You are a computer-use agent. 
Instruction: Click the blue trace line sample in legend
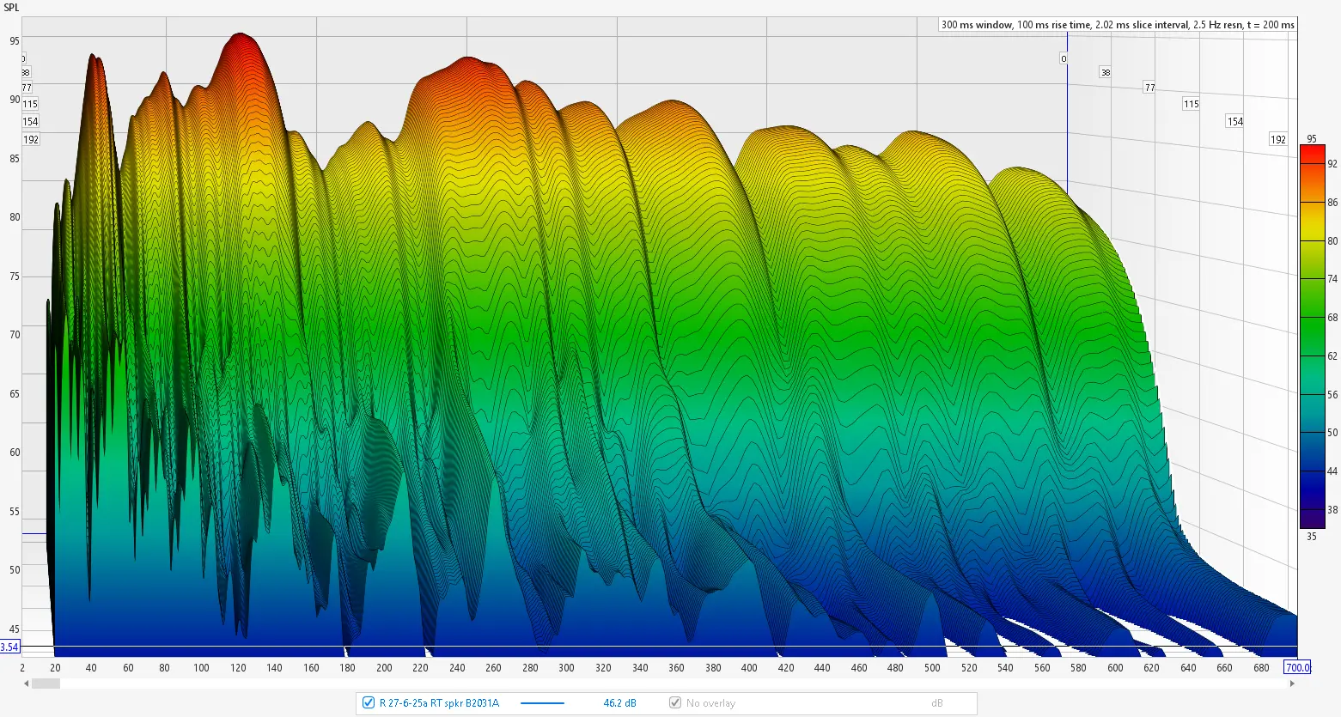click(x=542, y=703)
